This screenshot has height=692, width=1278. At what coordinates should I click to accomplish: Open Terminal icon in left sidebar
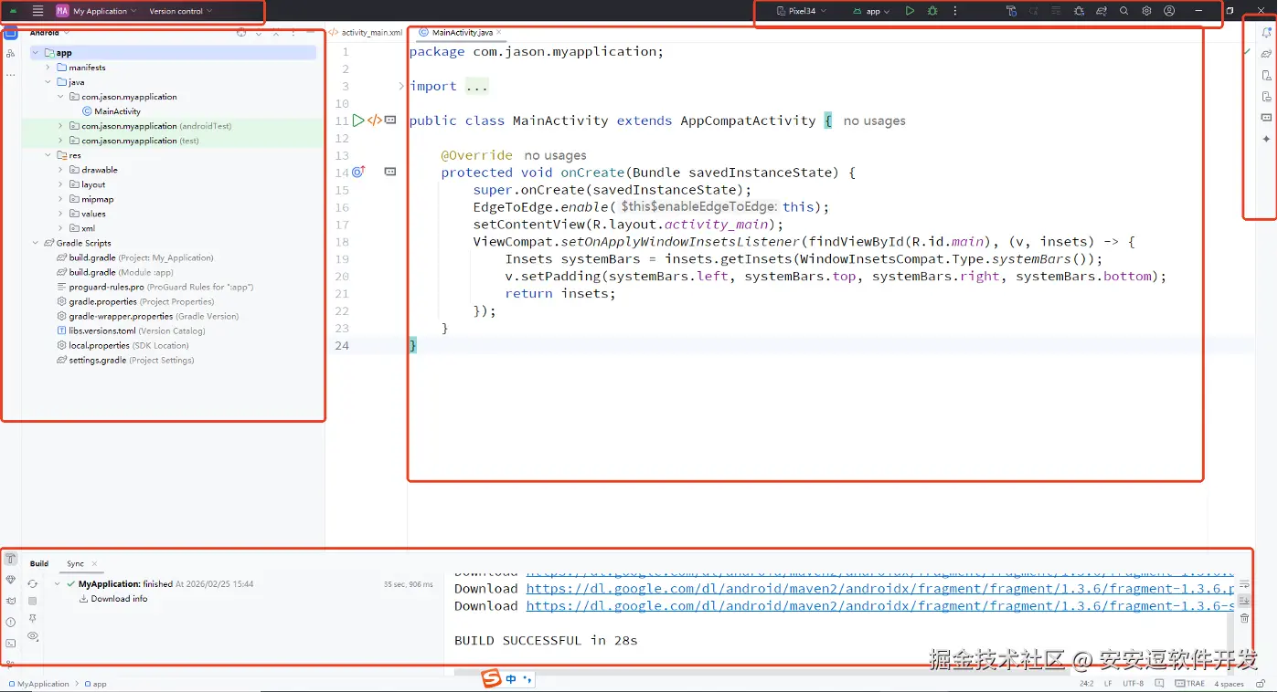pos(10,644)
